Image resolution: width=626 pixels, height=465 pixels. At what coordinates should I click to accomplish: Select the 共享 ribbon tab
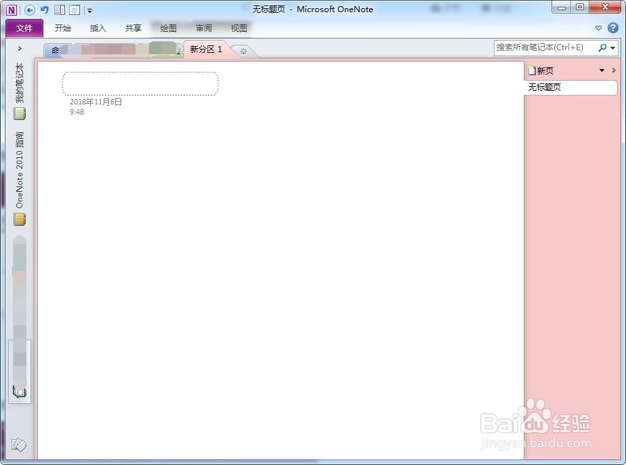(x=133, y=28)
